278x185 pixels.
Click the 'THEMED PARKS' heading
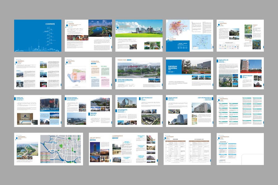[122, 60]
